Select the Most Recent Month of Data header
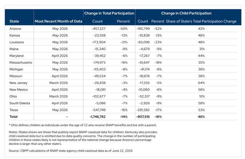This screenshot has height=159, width=245. (x=58, y=21)
